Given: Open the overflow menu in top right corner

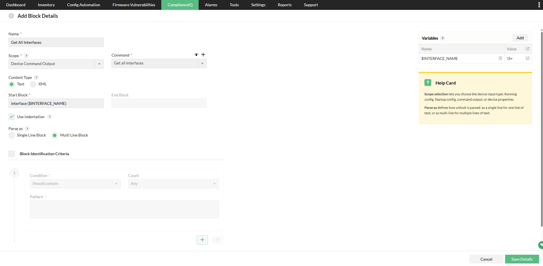Looking at the screenshot, I should tap(539, 5).
